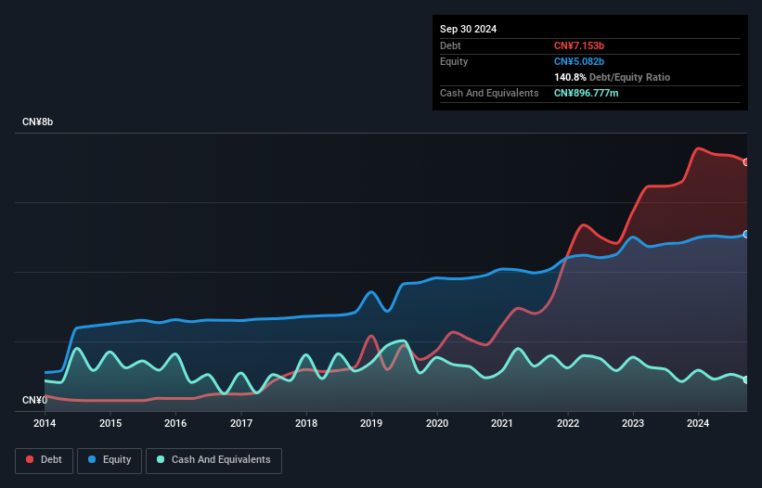Click the Sep 30 2024 tooltip date
Viewport: 762px width, 488px height.
[468, 29]
